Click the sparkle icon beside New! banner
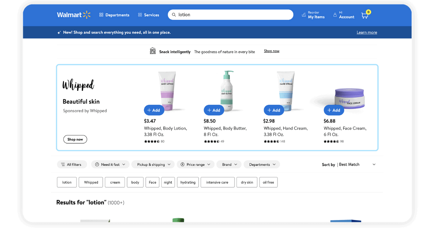This screenshot has height=228, width=437. (59, 33)
